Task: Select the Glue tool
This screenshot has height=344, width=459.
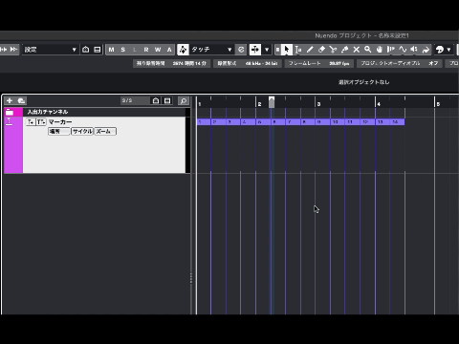Action: coord(344,50)
